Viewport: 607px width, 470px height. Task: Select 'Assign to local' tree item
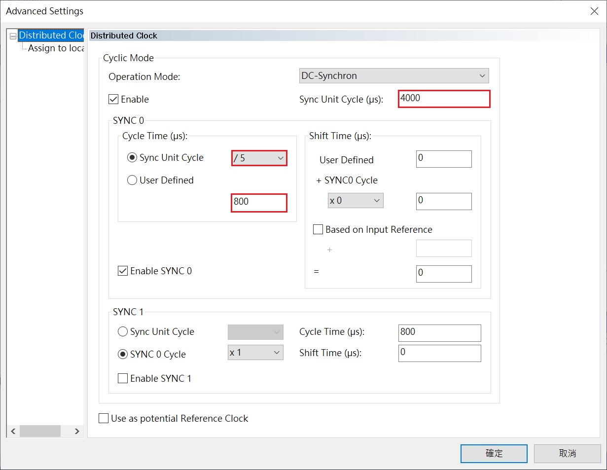56,48
